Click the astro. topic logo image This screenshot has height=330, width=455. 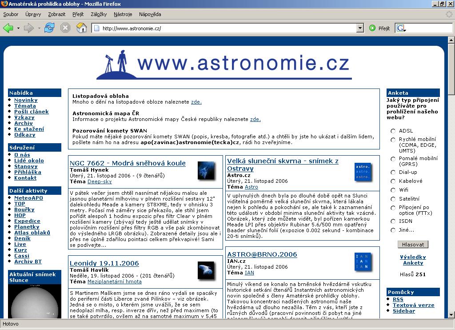click(363, 172)
